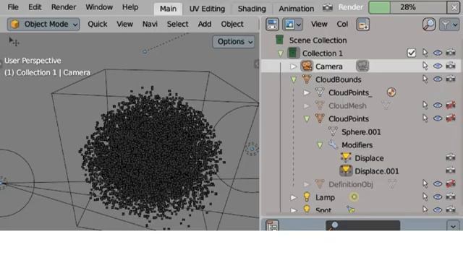This screenshot has height=260, width=463.
Task: Cancel the render with the X button
Action: (454, 7)
